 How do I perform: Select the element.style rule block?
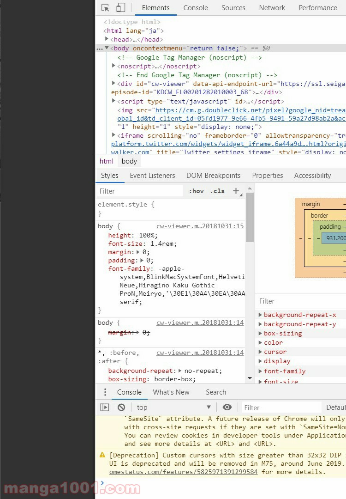point(170,209)
